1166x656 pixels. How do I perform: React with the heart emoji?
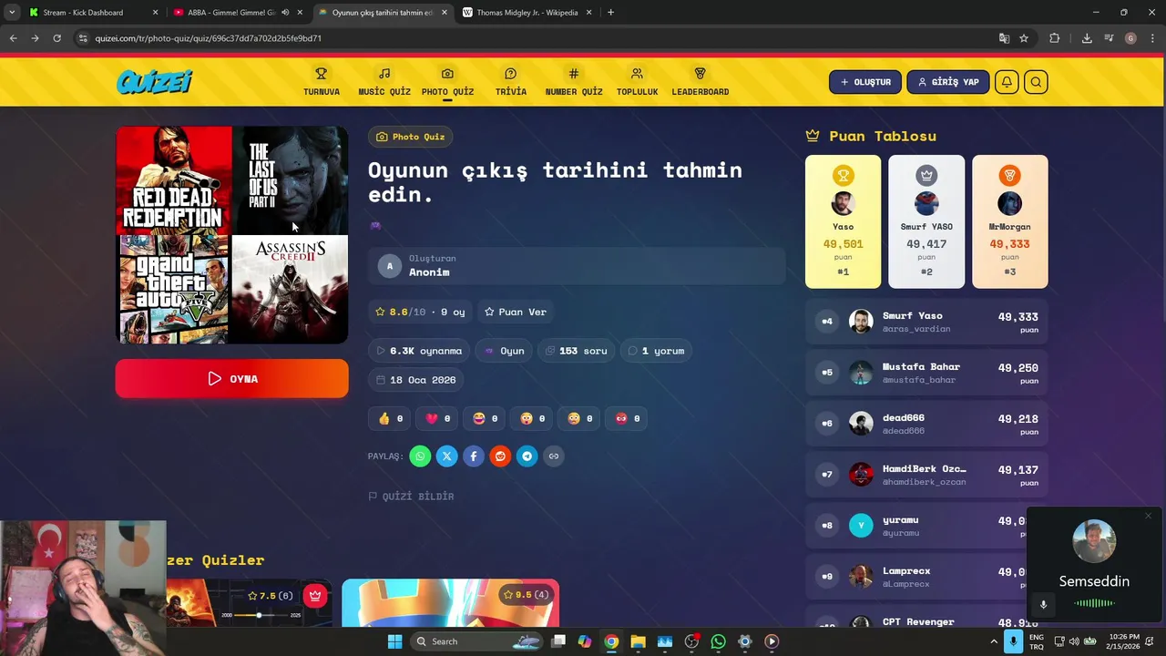437,418
